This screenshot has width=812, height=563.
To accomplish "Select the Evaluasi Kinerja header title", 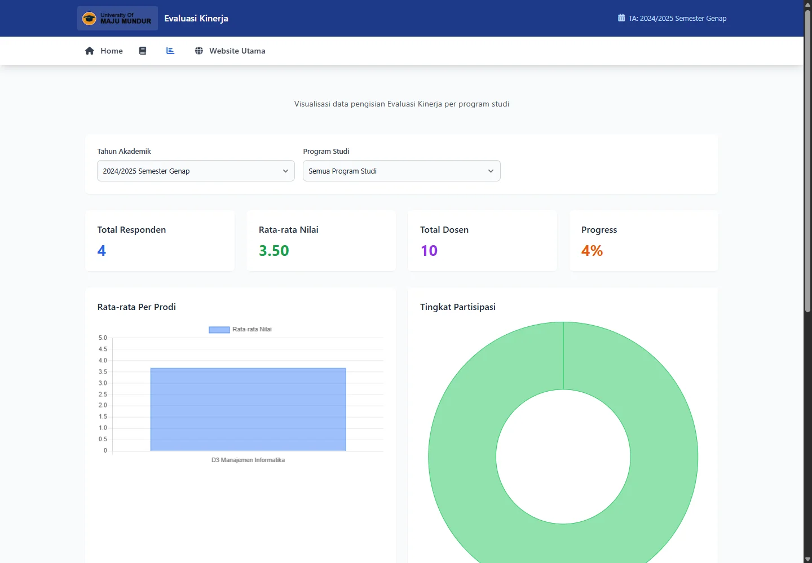I will coord(196,19).
